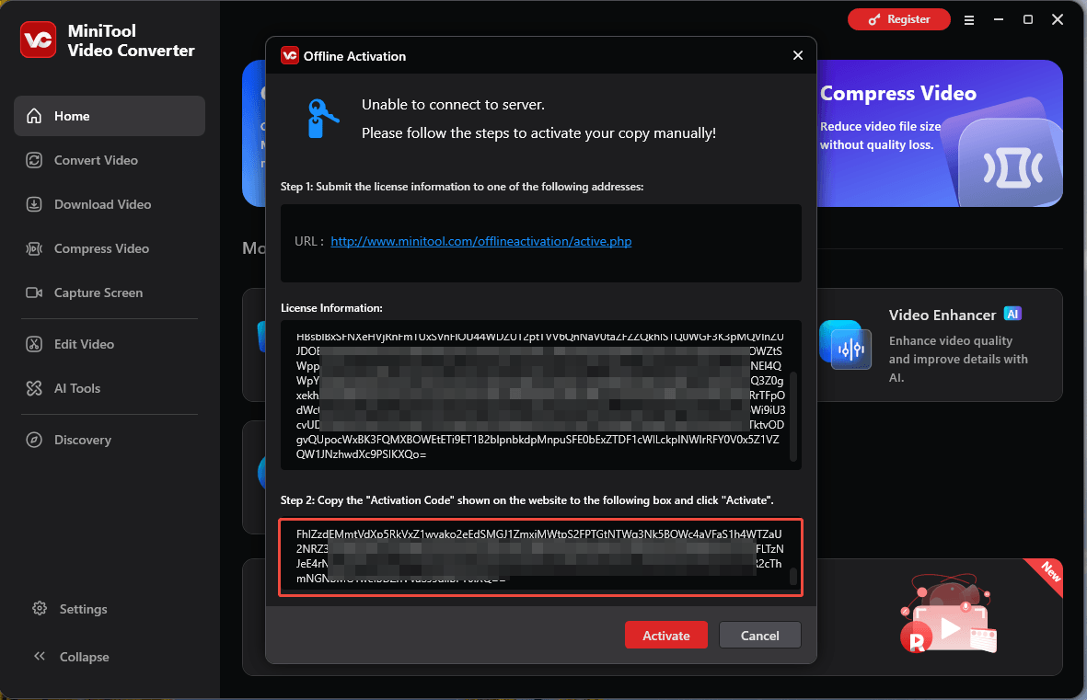Close the MiniTool Video Converter window
This screenshot has height=700, width=1087.
pyautogui.click(x=1058, y=19)
